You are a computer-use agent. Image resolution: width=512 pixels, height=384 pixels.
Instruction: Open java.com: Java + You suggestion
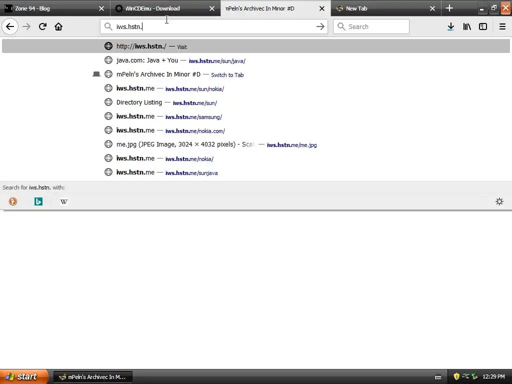coord(255,60)
